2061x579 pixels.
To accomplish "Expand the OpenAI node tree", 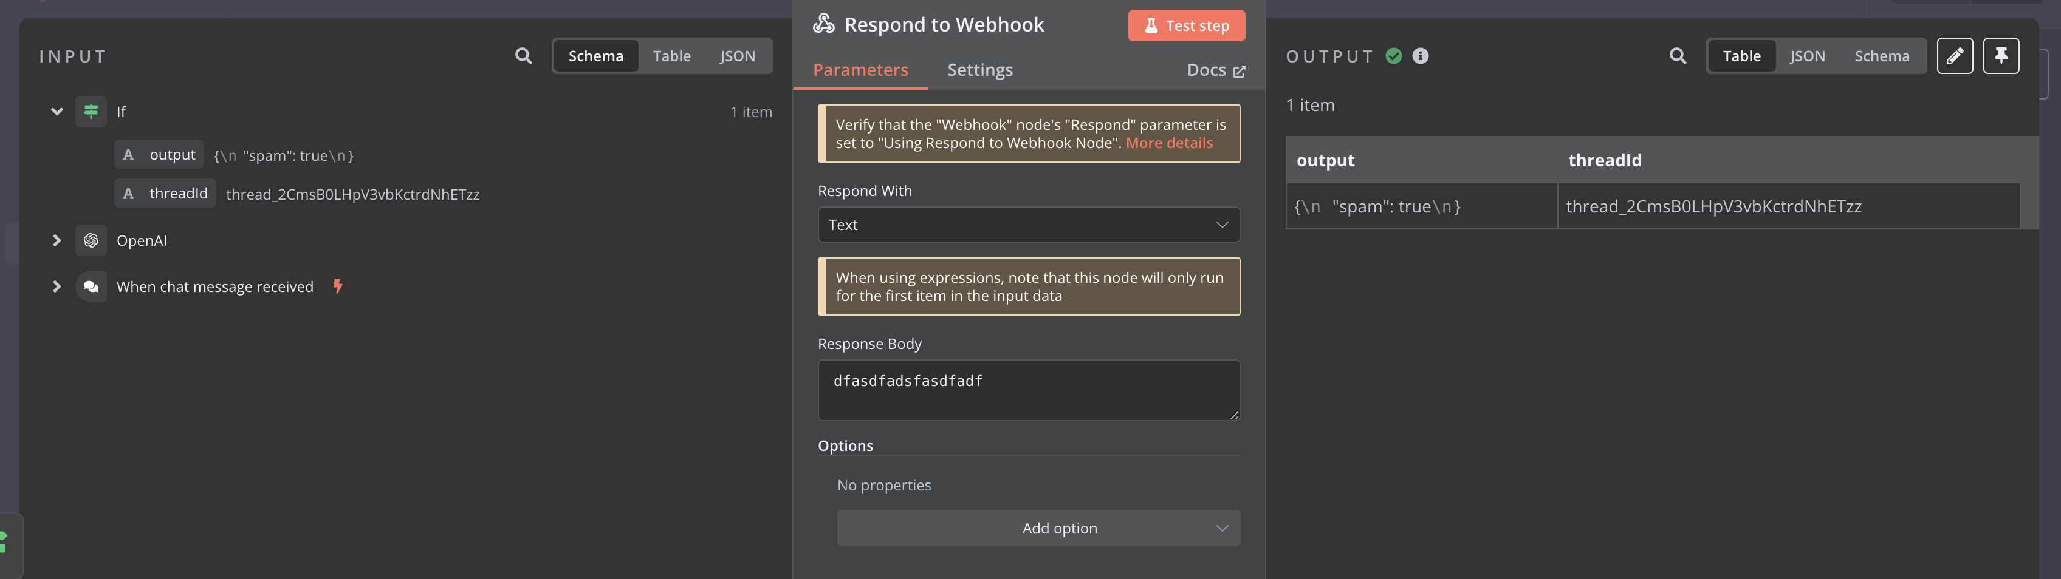I will coord(57,240).
